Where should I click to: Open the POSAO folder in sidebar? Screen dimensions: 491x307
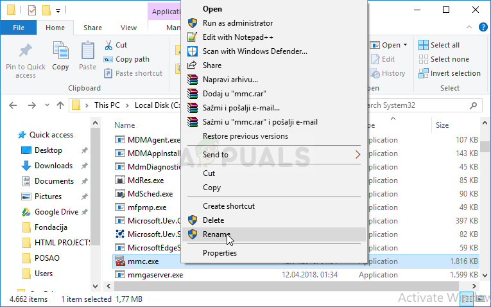click(x=47, y=258)
